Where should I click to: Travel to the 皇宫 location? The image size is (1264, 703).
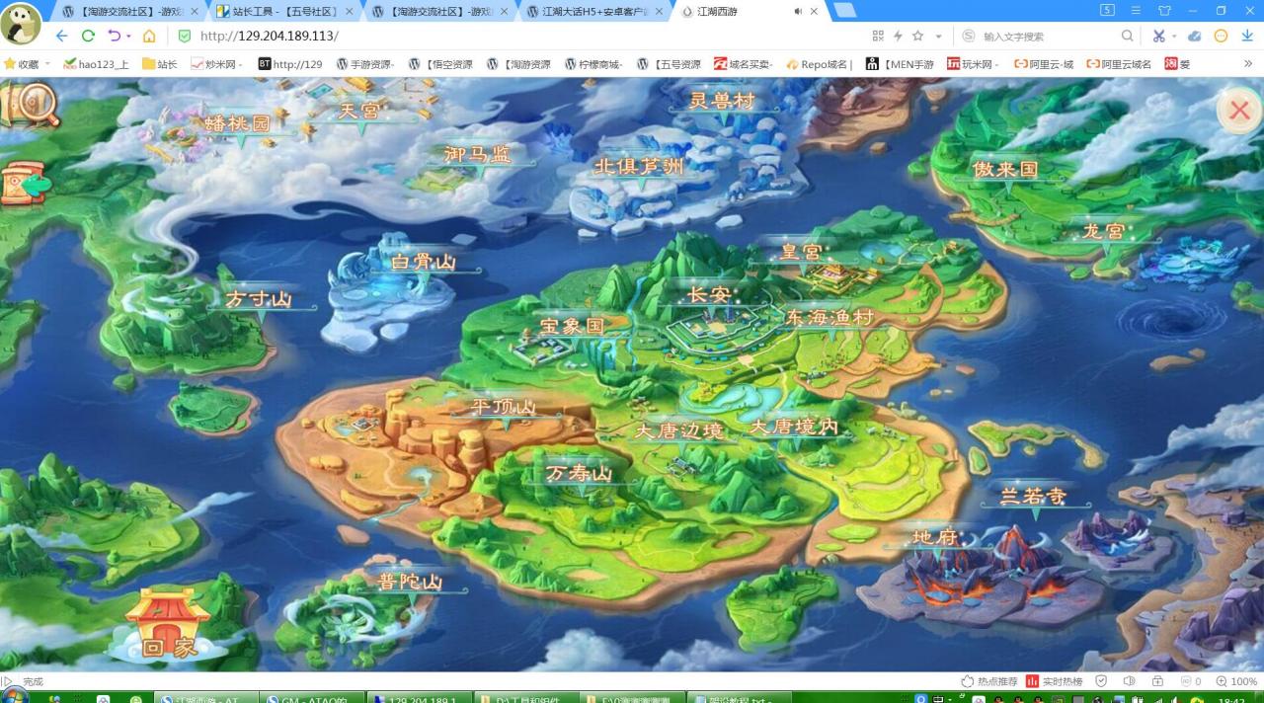coord(801,252)
